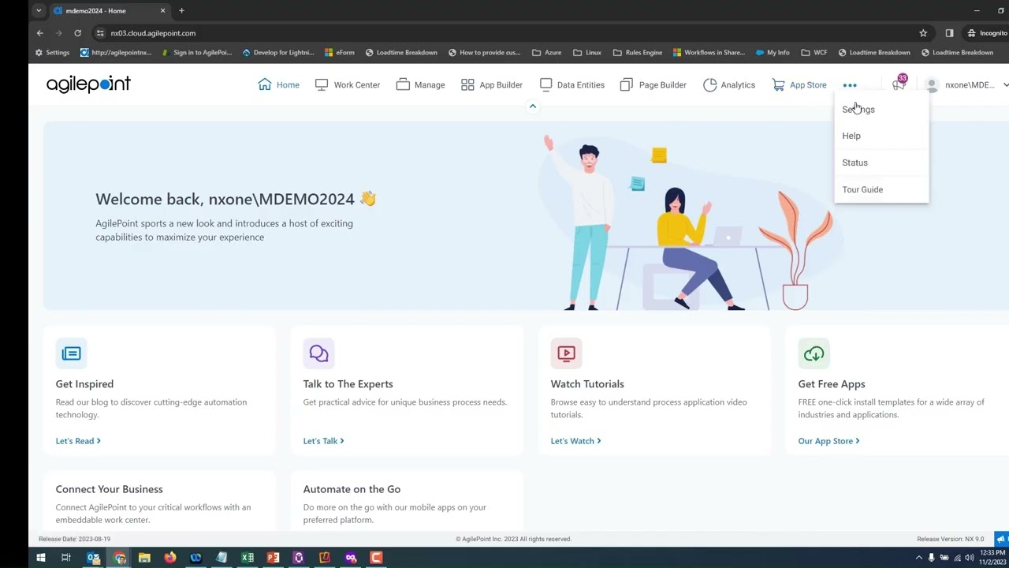The image size is (1009, 568).
Task: Go to the Manage section
Action: click(421, 84)
